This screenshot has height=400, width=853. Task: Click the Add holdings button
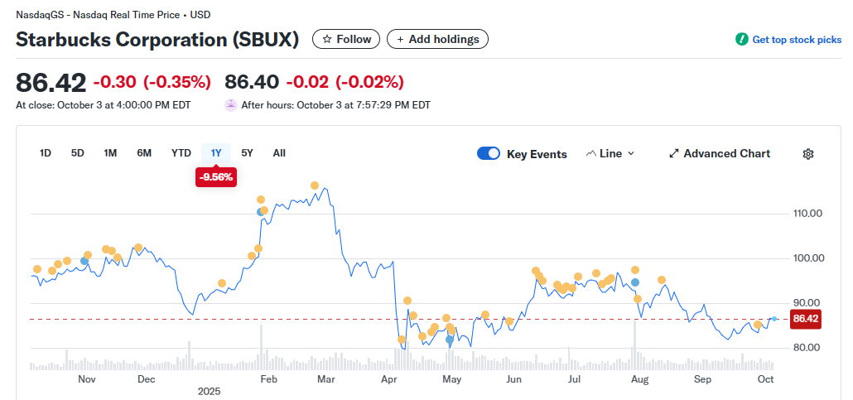point(437,39)
